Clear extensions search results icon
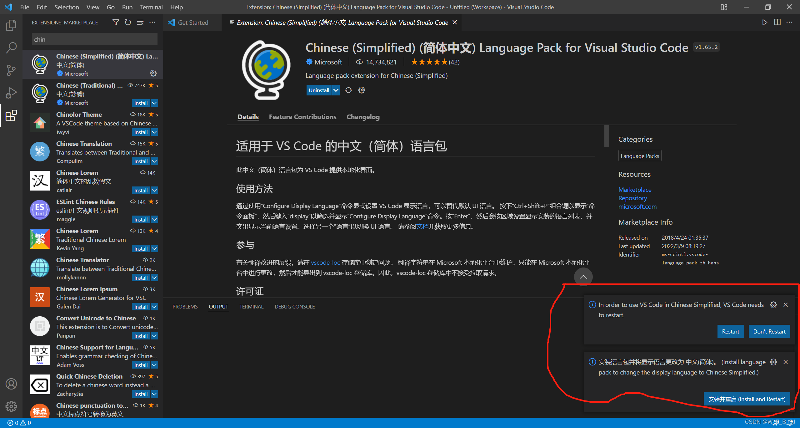Viewport: 800px width, 428px height. tap(140, 23)
